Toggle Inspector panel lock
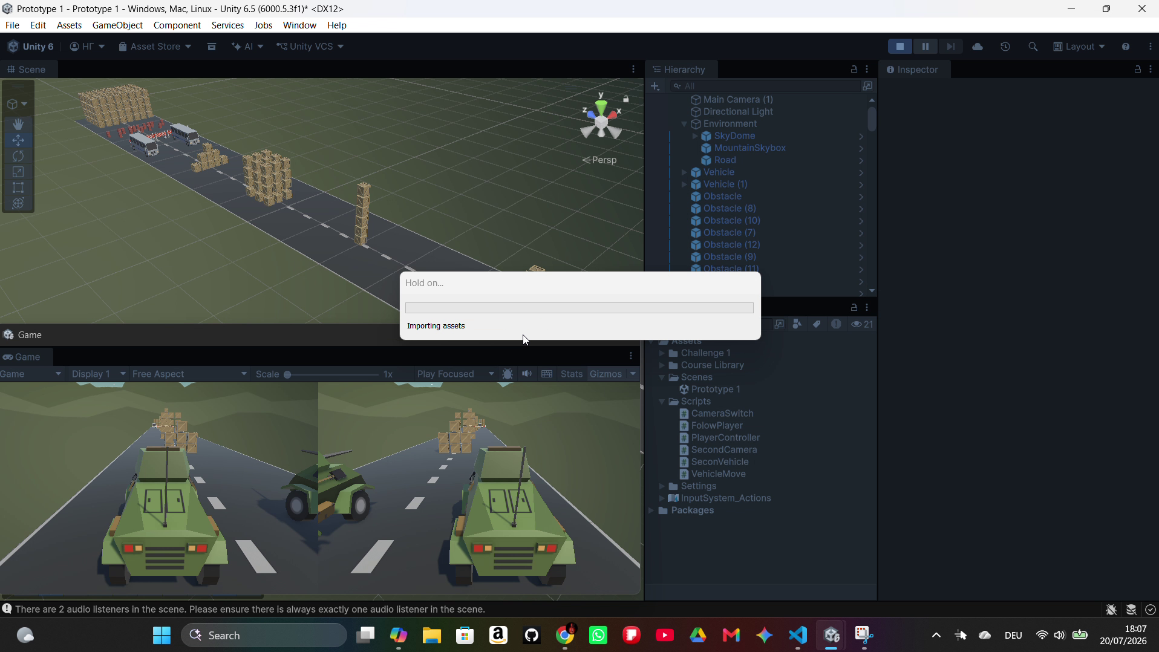 1137,69
